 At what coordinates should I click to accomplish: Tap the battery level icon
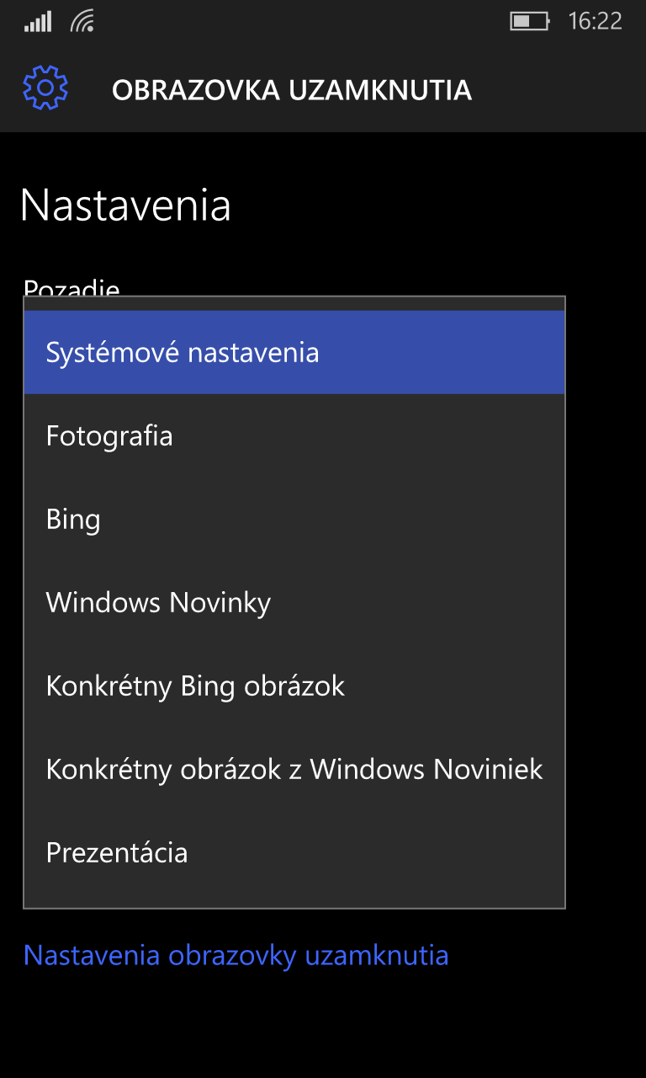click(530, 21)
